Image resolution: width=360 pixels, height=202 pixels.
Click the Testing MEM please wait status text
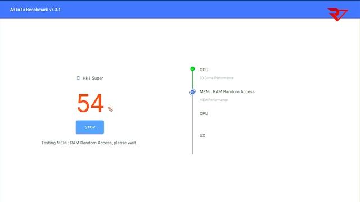pyautogui.click(x=90, y=143)
